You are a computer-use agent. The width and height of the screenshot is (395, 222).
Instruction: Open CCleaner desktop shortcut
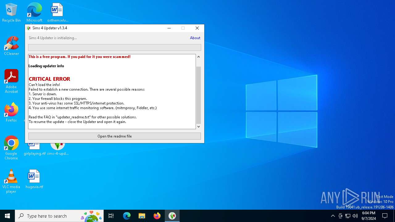point(11,46)
